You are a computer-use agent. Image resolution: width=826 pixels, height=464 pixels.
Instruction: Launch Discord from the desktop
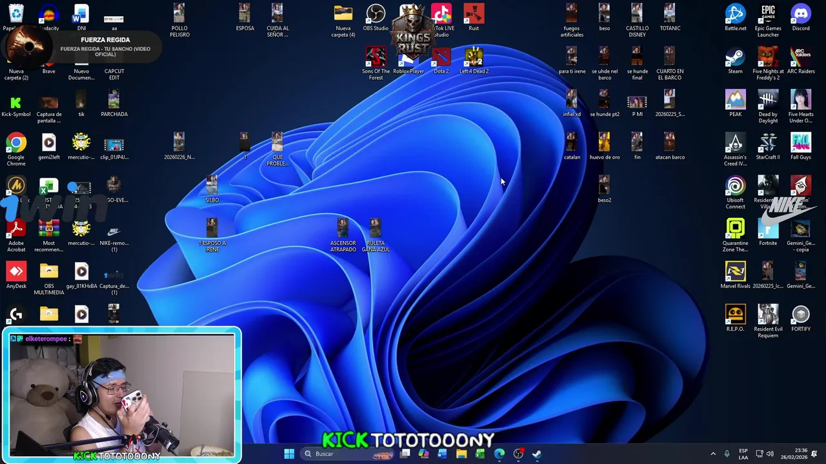801,17
